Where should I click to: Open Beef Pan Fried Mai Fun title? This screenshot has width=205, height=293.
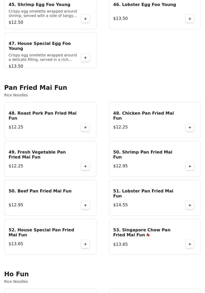pyautogui.click(x=40, y=191)
